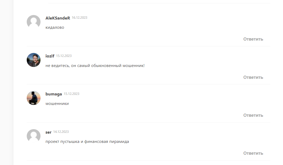The height and width of the screenshot is (165, 283).
Task: Reply to bumaga's "мошенники" comment
Action: [253, 115]
